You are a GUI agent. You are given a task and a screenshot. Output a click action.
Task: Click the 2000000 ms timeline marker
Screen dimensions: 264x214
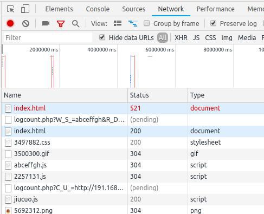tap(44, 50)
